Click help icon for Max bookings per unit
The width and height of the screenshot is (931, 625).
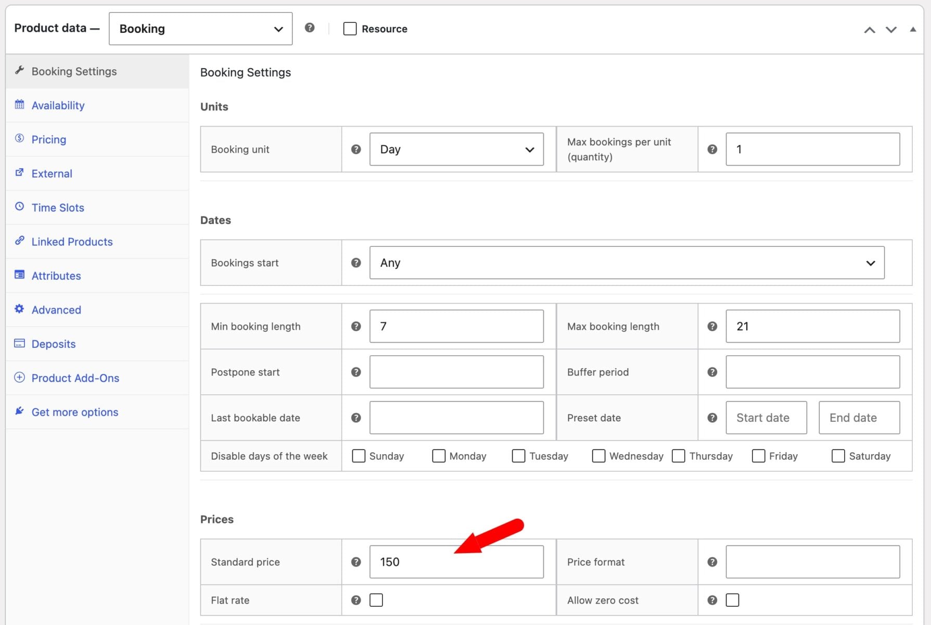click(x=712, y=149)
